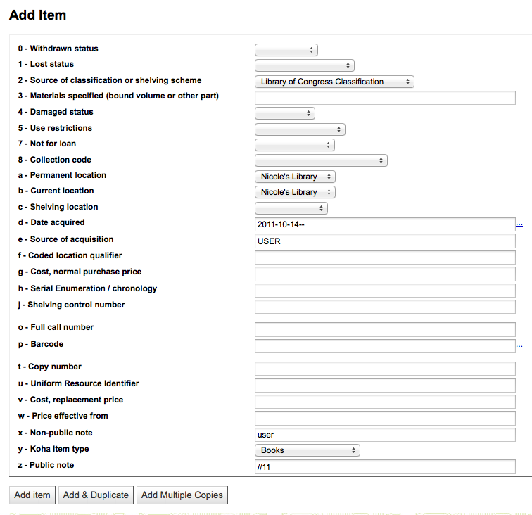
Task: Click the Add & Duplicate button
Action: tap(96, 495)
